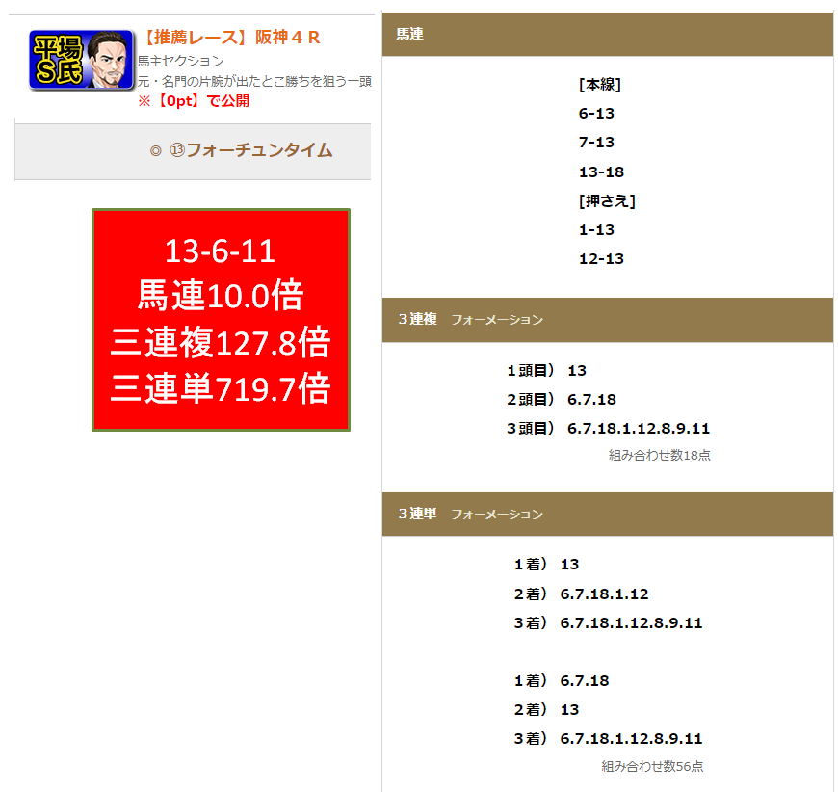Click the 2頭目) 6.7.18 row
Screen dimensions: 838x792
pyautogui.click(x=562, y=399)
